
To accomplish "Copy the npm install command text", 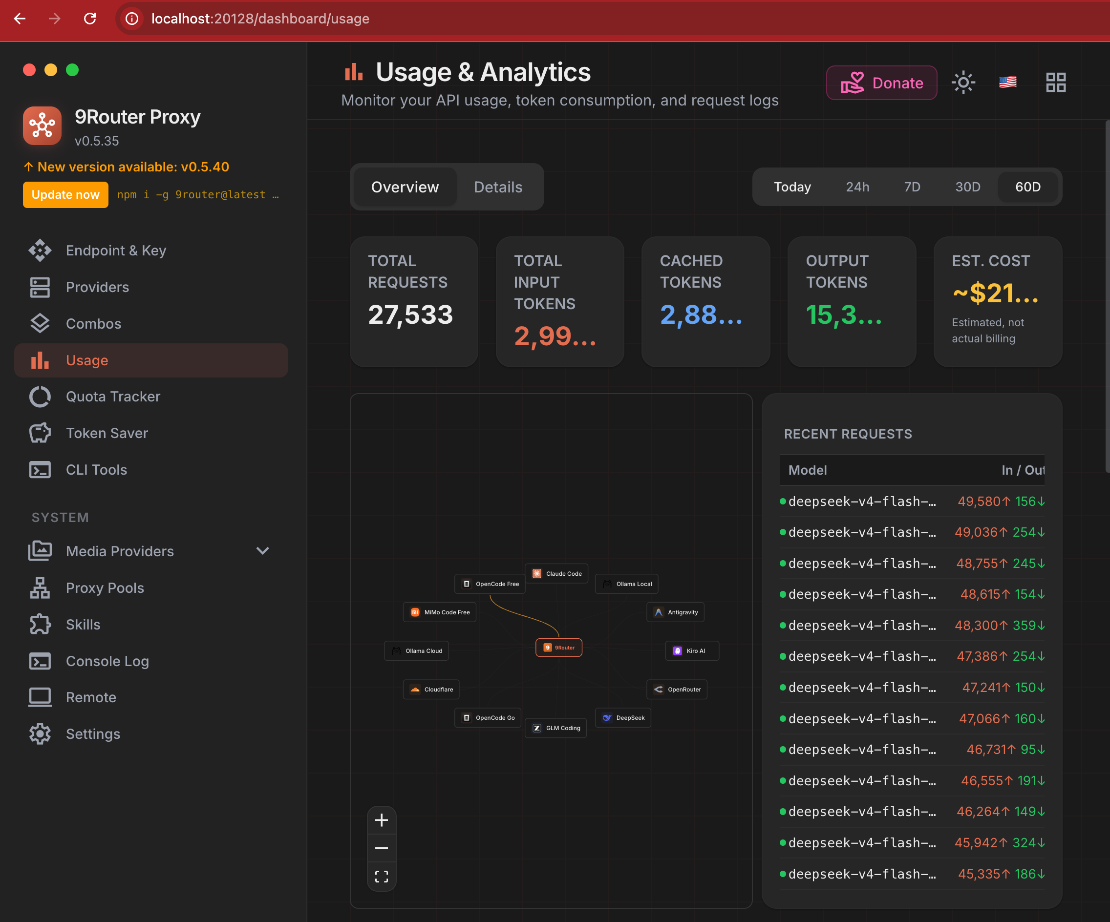I will click(x=198, y=194).
